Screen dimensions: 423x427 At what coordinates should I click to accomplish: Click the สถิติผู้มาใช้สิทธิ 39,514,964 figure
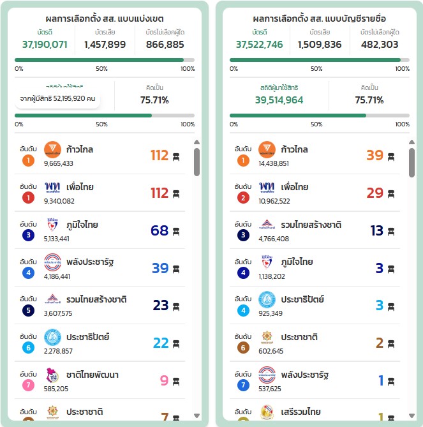tap(279, 100)
